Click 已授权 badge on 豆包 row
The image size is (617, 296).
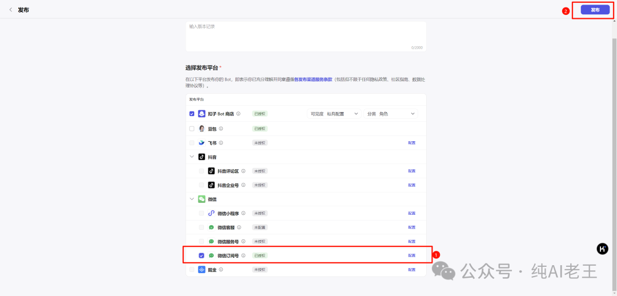click(x=260, y=129)
